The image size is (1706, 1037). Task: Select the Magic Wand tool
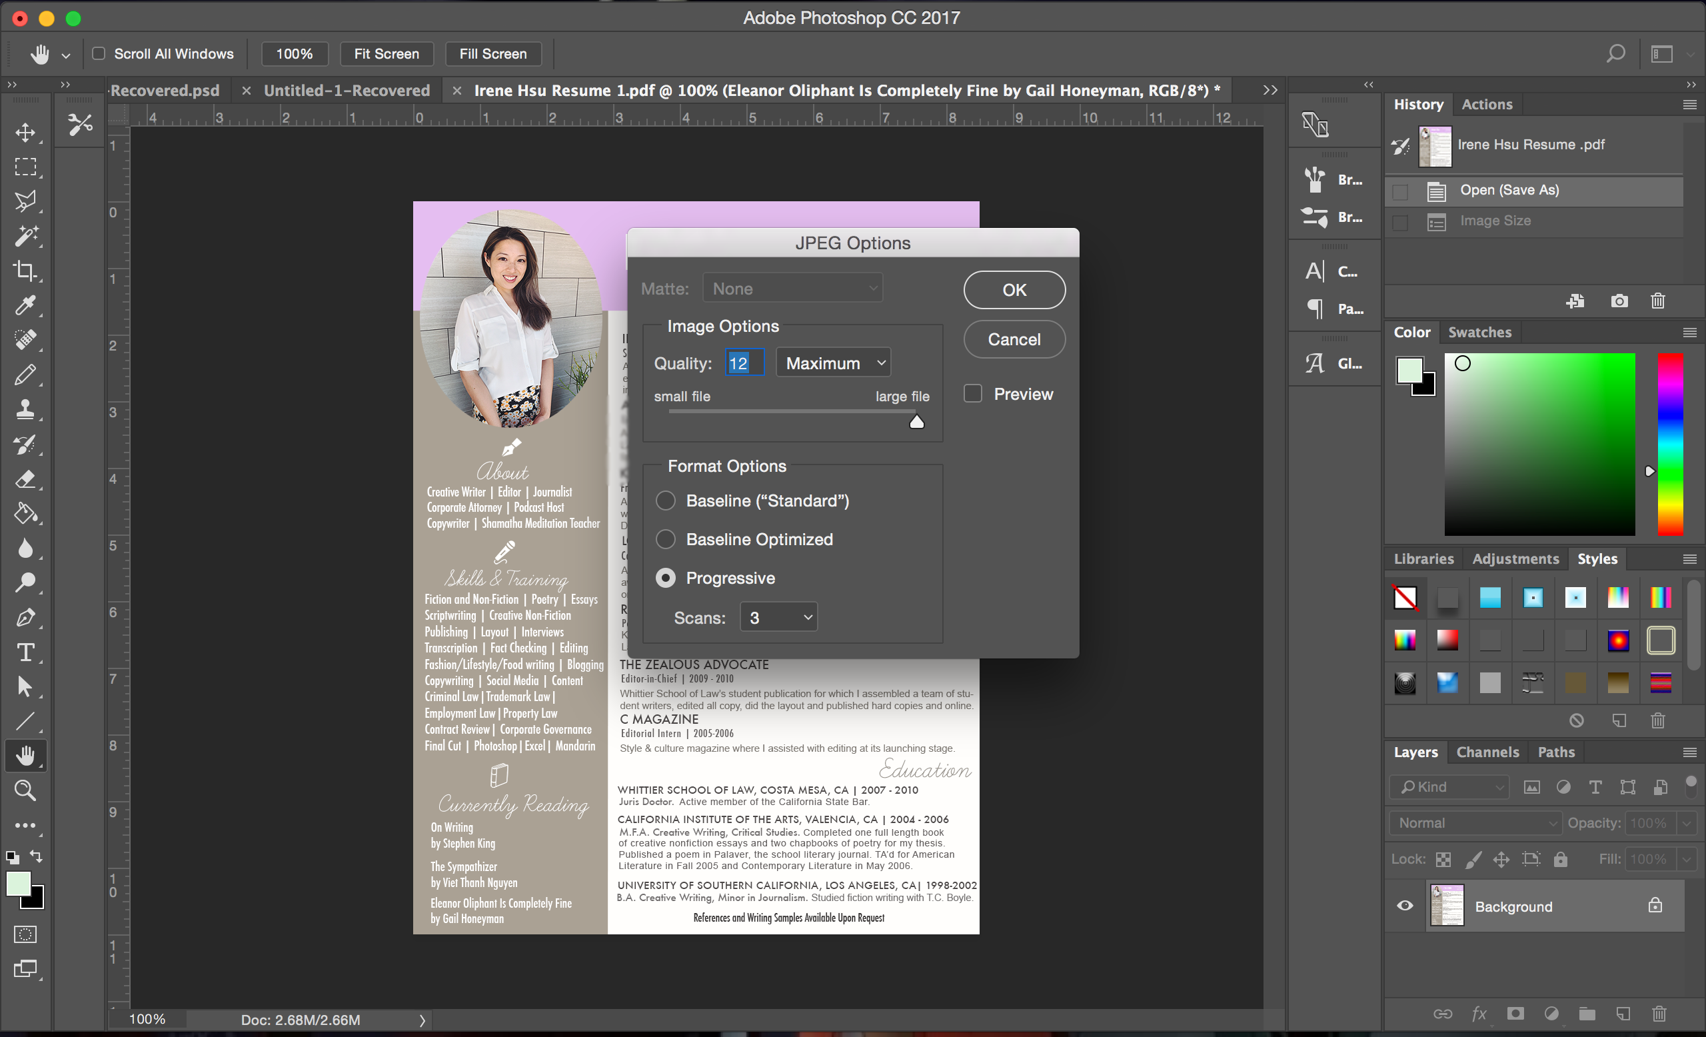[25, 235]
